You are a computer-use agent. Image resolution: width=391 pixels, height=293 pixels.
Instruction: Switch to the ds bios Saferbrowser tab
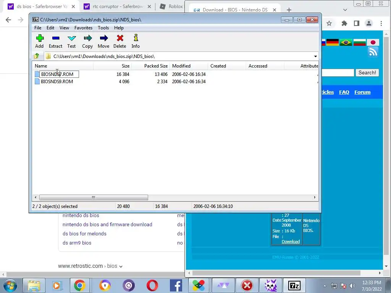click(41, 6)
